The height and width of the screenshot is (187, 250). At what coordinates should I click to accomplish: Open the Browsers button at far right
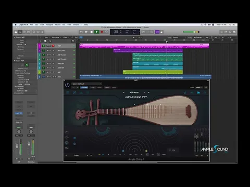pos(234,32)
